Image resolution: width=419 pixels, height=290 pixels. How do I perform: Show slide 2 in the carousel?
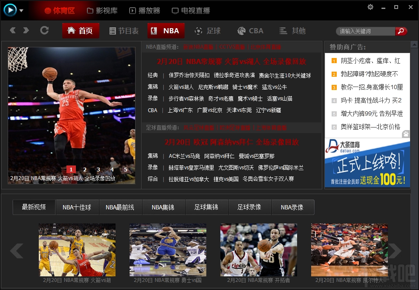click(85, 169)
